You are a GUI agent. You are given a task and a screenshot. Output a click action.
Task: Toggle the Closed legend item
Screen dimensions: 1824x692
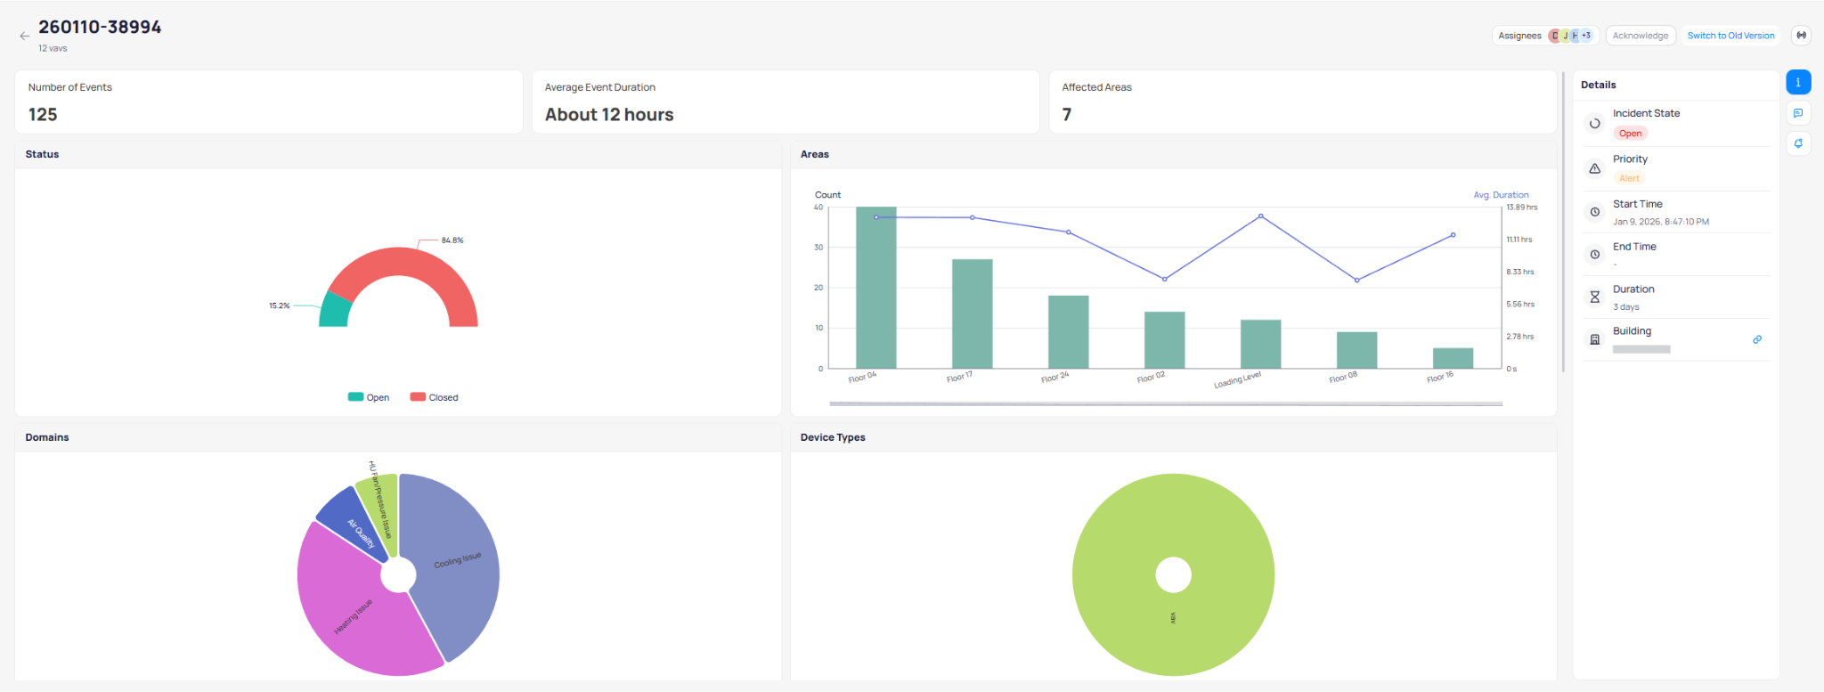tap(435, 397)
